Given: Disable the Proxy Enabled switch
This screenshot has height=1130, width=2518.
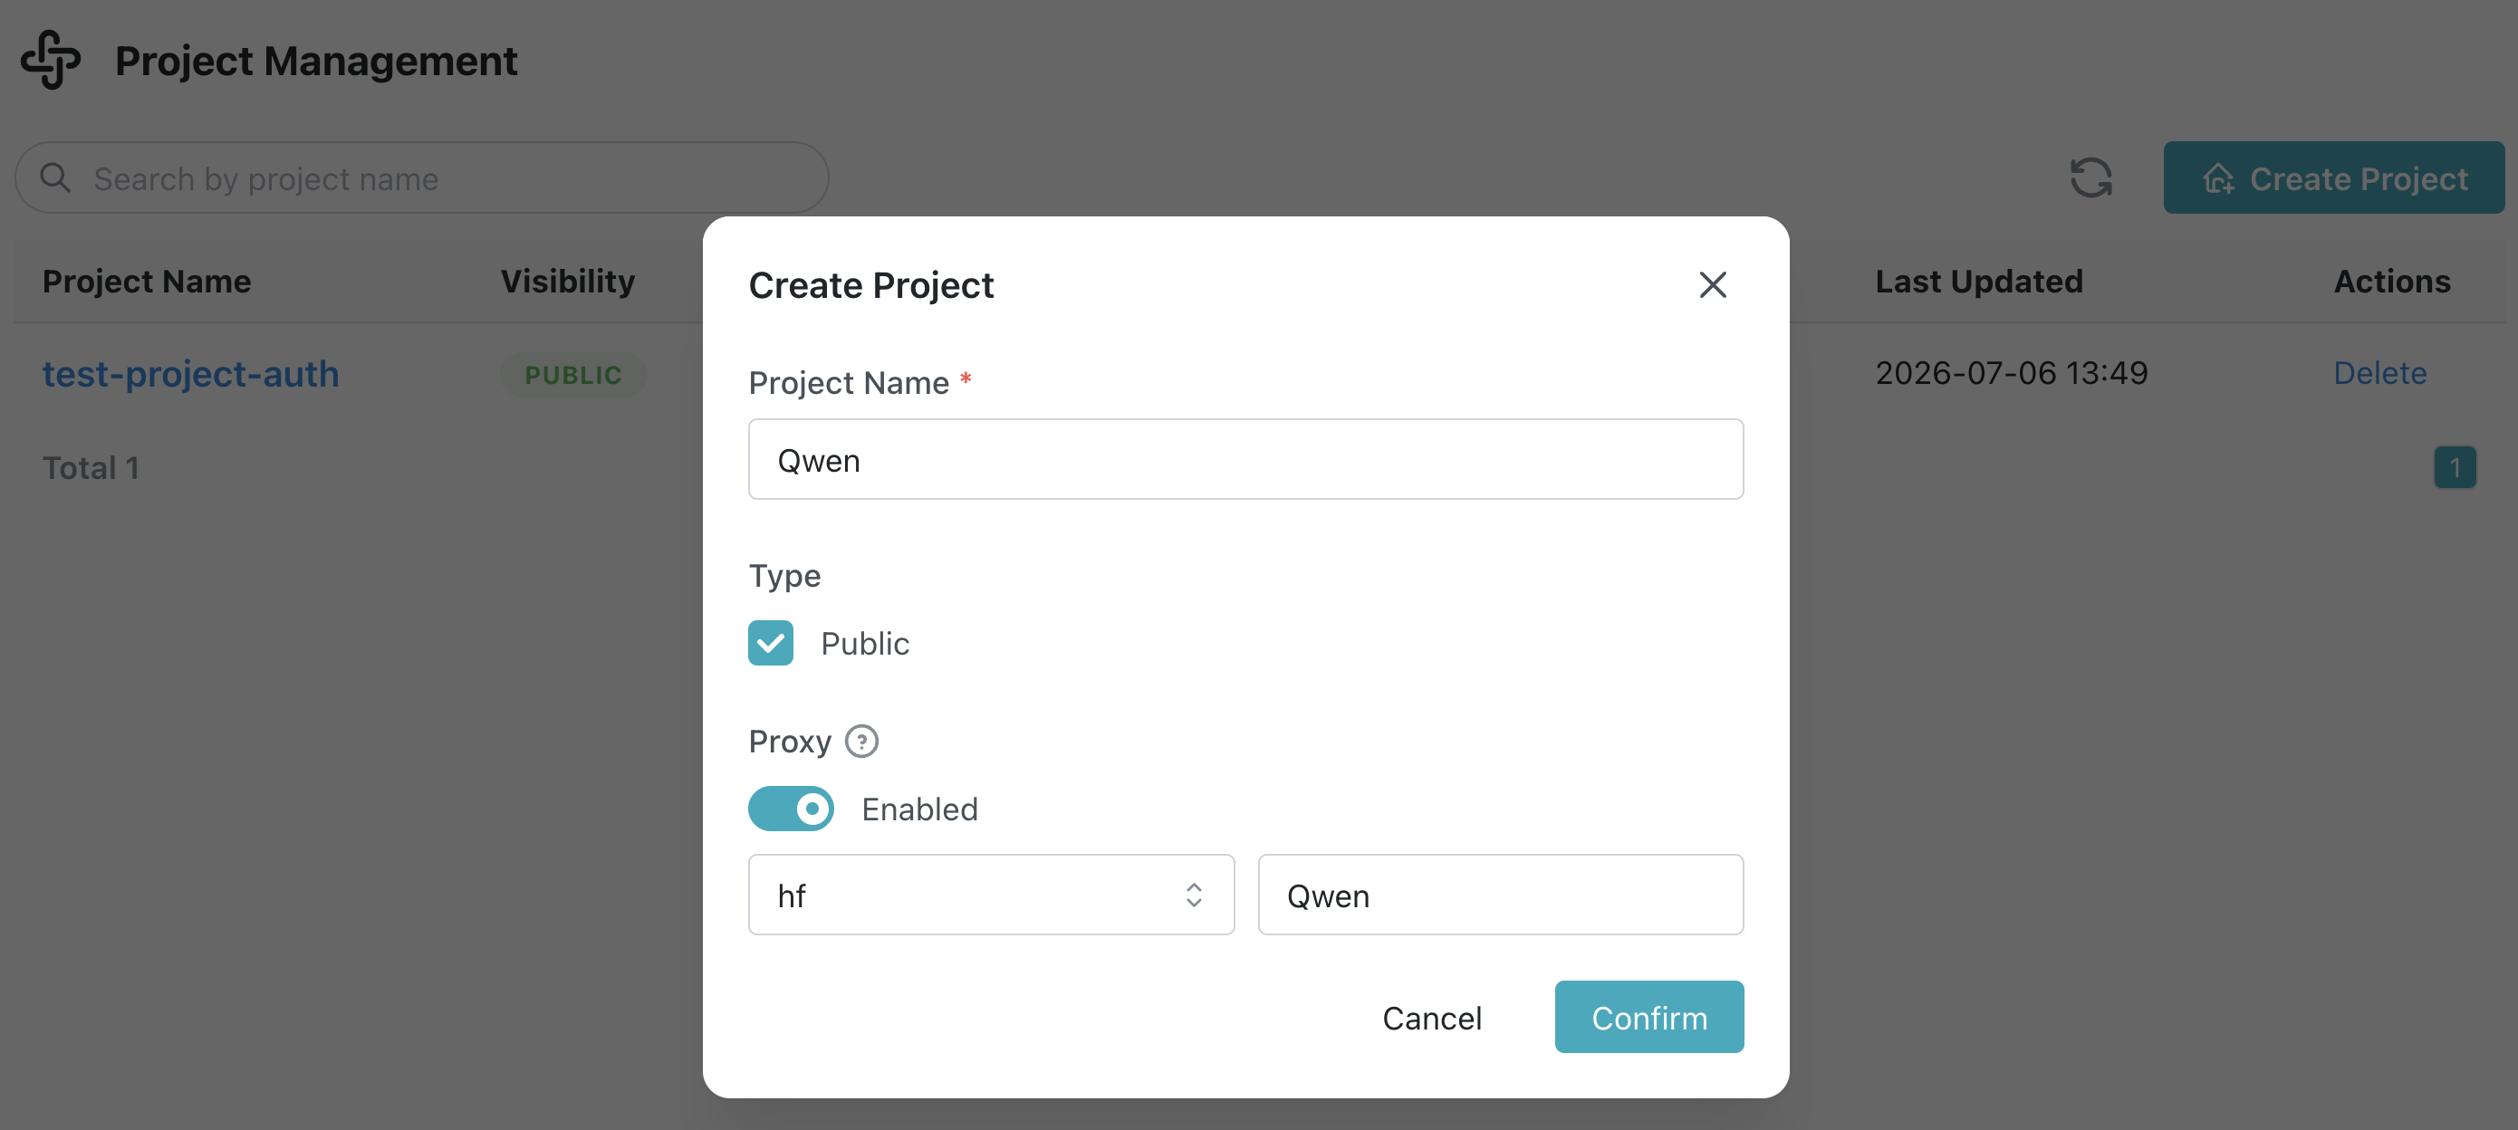Looking at the screenshot, I should pyautogui.click(x=791, y=809).
